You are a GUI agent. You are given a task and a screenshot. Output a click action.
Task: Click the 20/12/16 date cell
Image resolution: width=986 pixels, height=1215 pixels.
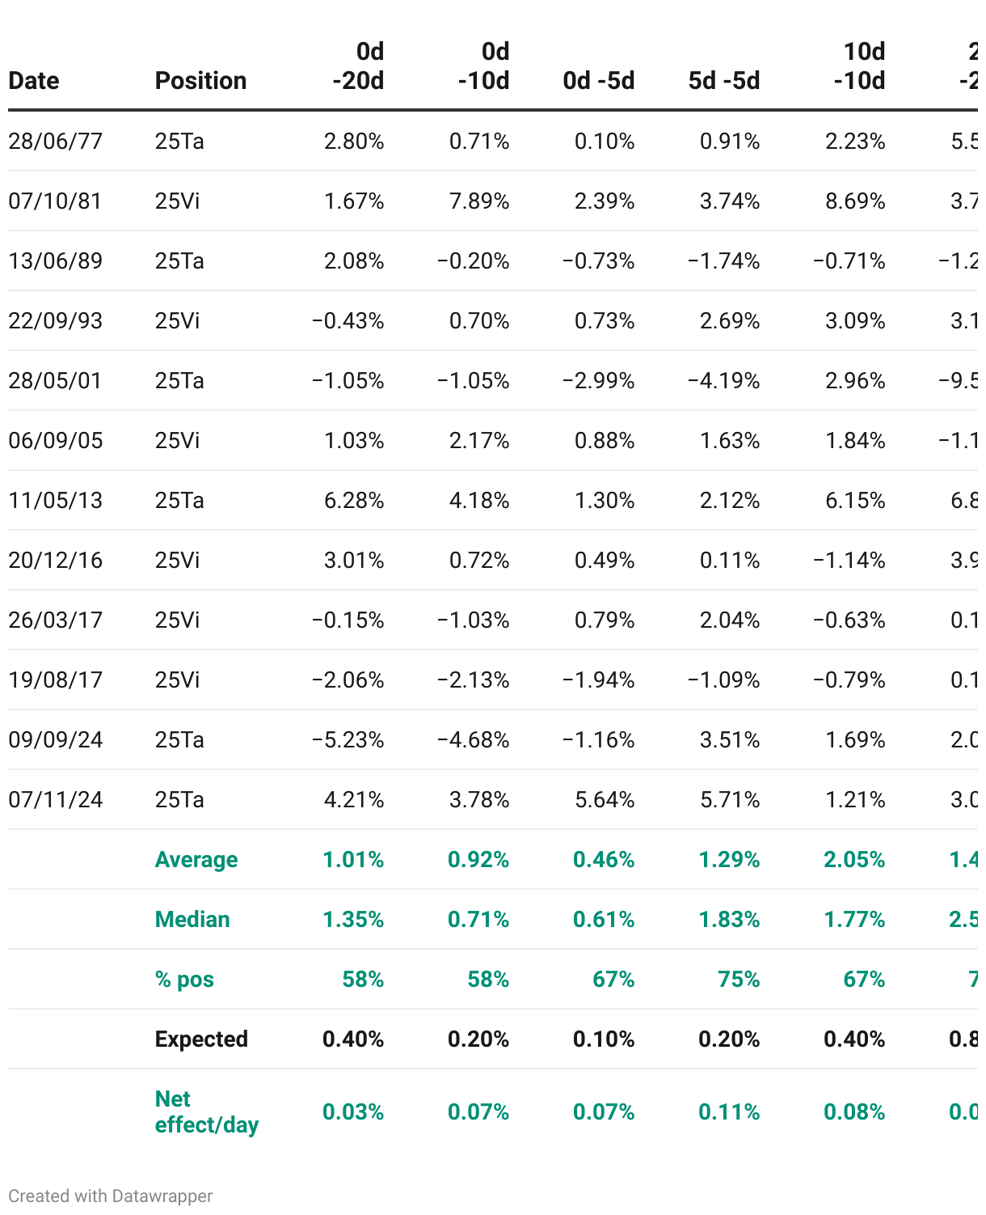click(56, 561)
